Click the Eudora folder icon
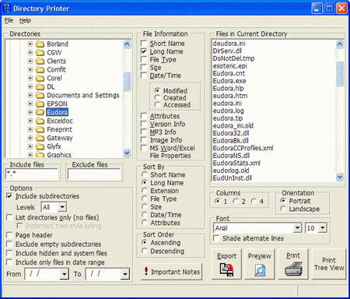The image size is (350, 299). click(x=40, y=112)
